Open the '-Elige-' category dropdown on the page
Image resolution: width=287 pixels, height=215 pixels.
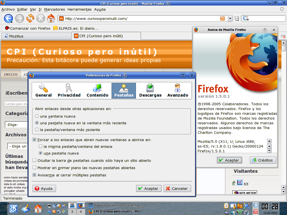(16, 125)
